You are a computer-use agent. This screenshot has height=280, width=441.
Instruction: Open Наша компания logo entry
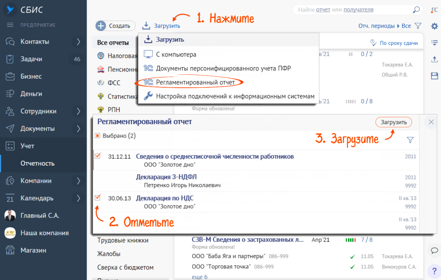[x=10, y=233]
